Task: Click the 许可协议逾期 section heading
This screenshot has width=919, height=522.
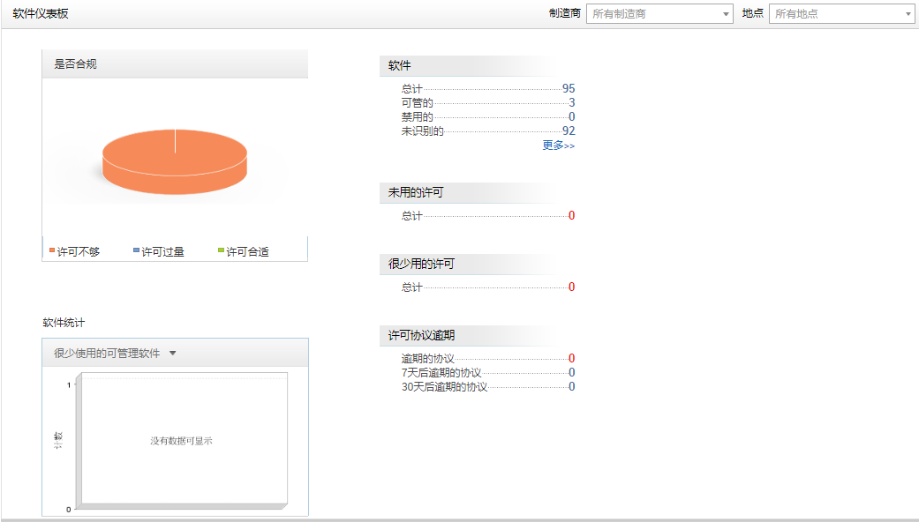Action: [421, 335]
